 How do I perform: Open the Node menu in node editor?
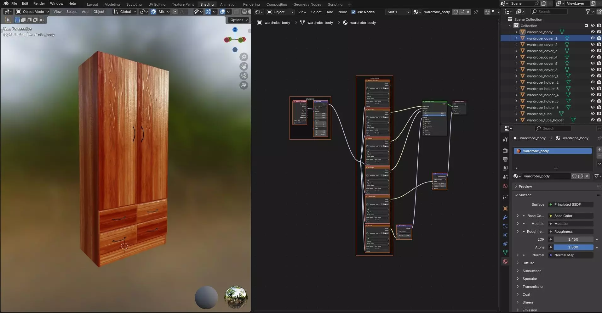(x=342, y=12)
